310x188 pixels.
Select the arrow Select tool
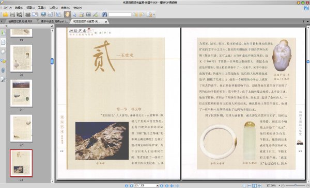pyautogui.click(x=74, y=14)
